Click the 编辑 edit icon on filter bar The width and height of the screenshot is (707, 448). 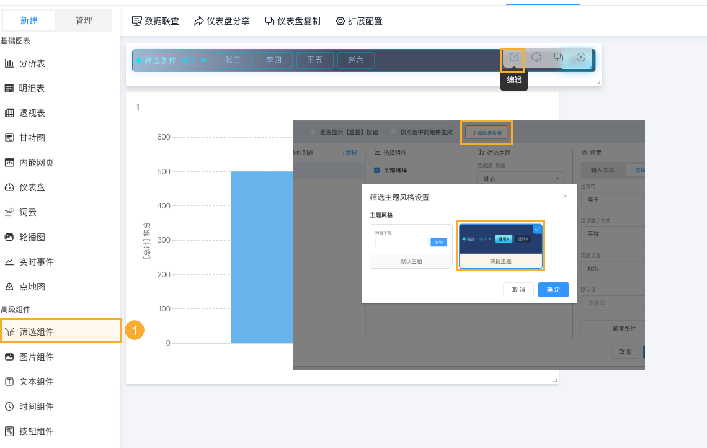[x=514, y=57]
